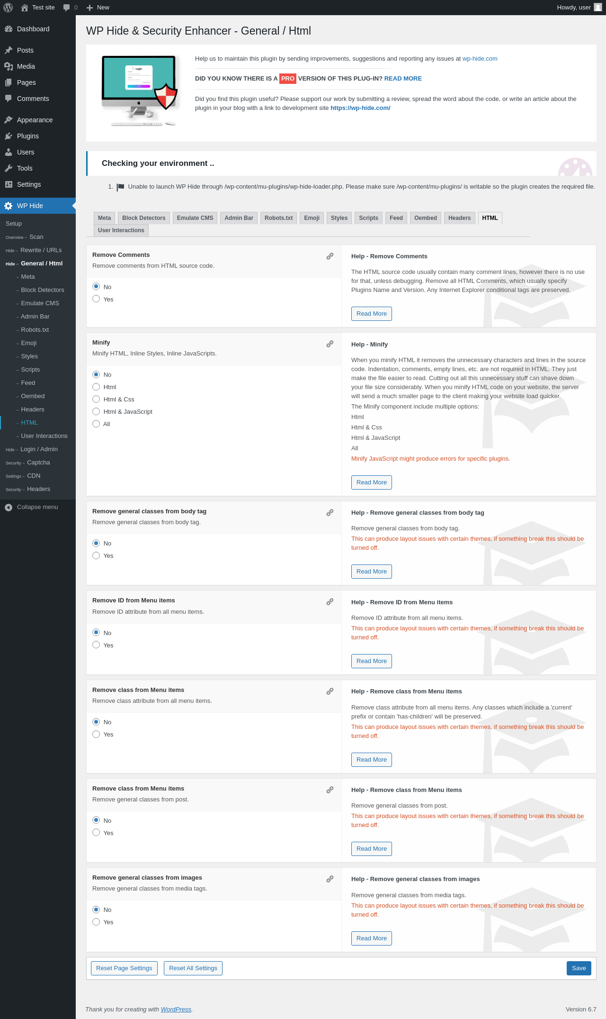Choose Html & JavaScript minify option
The height and width of the screenshot is (1019, 606).
point(96,411)
